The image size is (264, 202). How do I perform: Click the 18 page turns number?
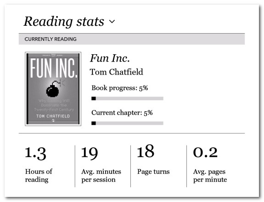146,151
